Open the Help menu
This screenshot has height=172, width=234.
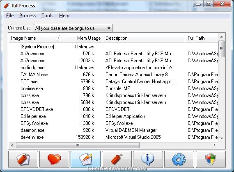[x=64, y=16]
